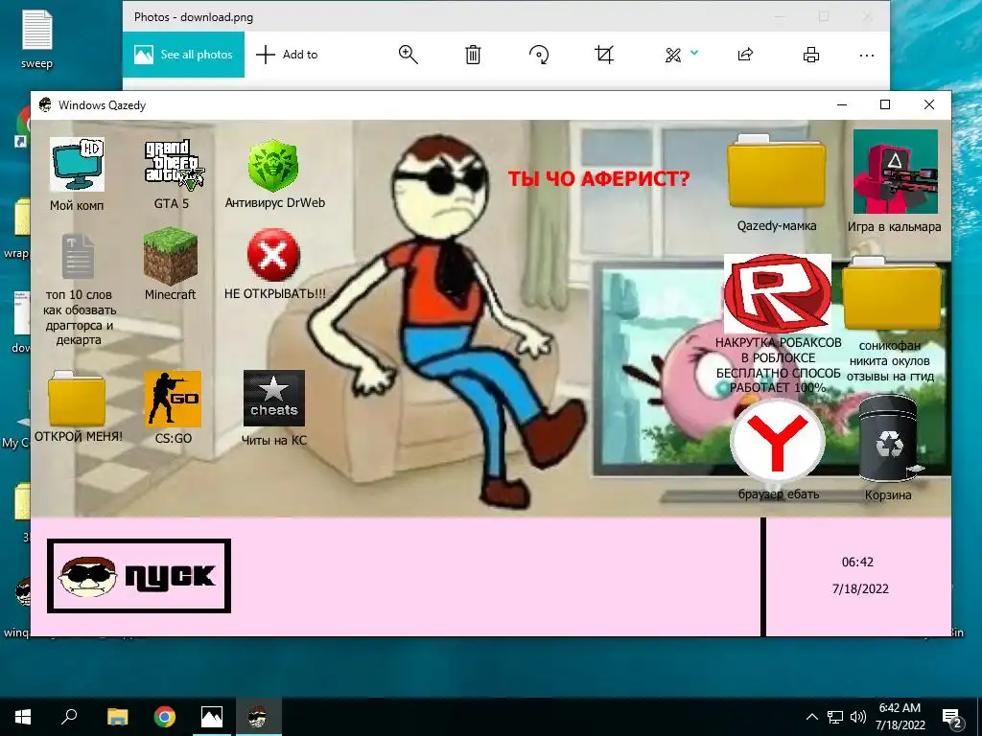Open the See more ellipsis menu in Photos

pyautogui.click(x=867, y=56)
